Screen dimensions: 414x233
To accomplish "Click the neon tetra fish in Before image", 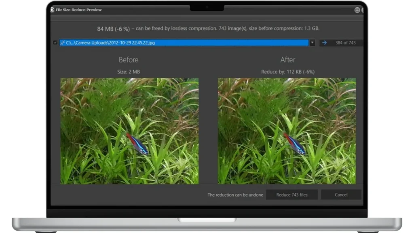I will tap(137, 144).
